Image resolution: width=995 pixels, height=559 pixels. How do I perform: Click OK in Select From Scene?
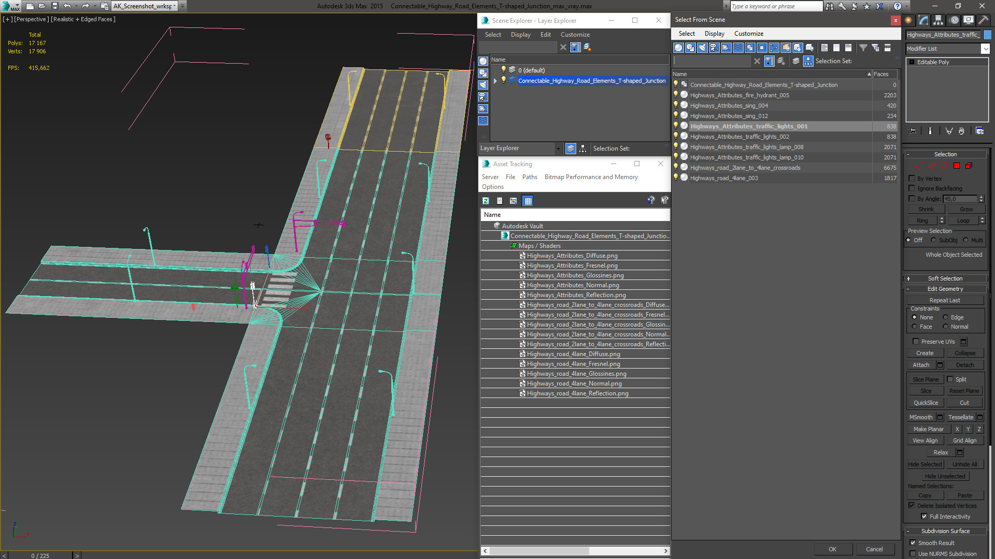[x=832, y=549]
